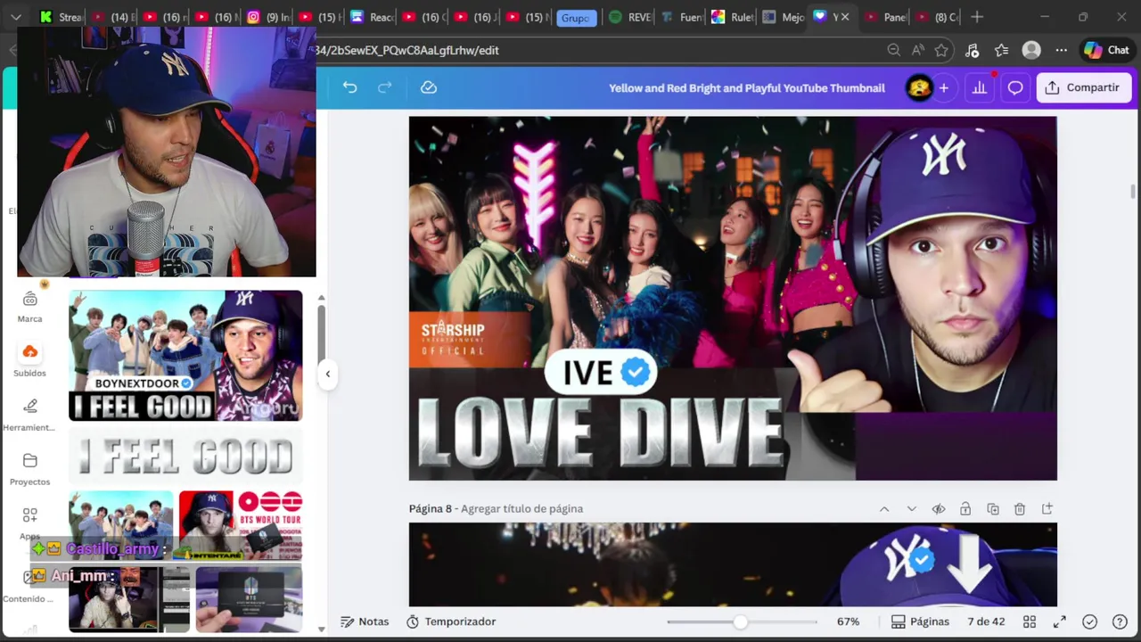
Task: Click the Yellow and Red thumbnail design title
Action: 747,87
